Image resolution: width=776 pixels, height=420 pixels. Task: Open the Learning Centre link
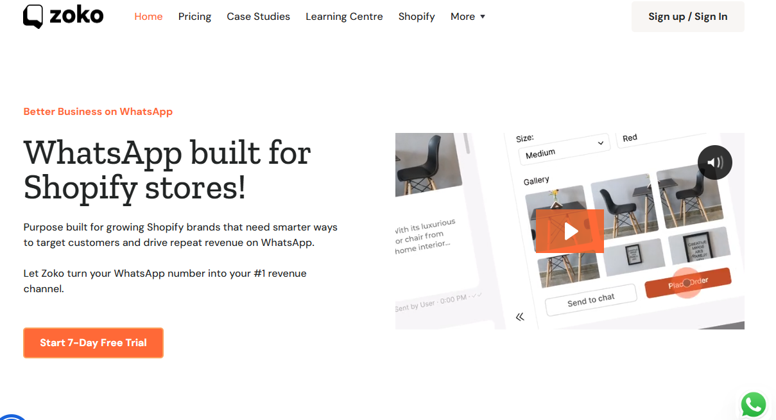pos(344,17)
